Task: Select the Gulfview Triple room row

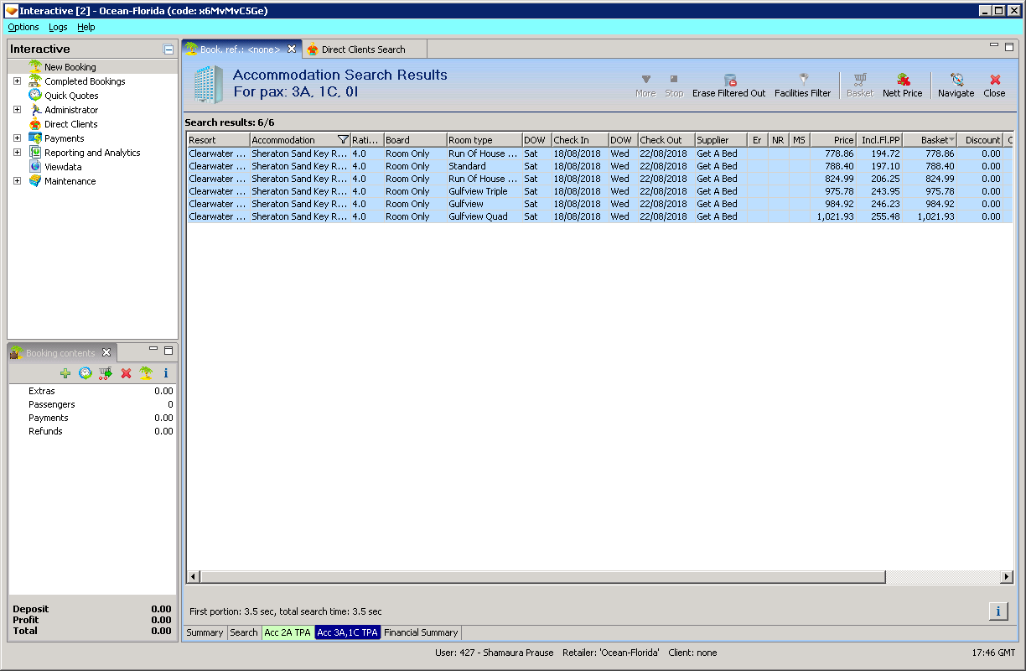Action: coord(599,191)
